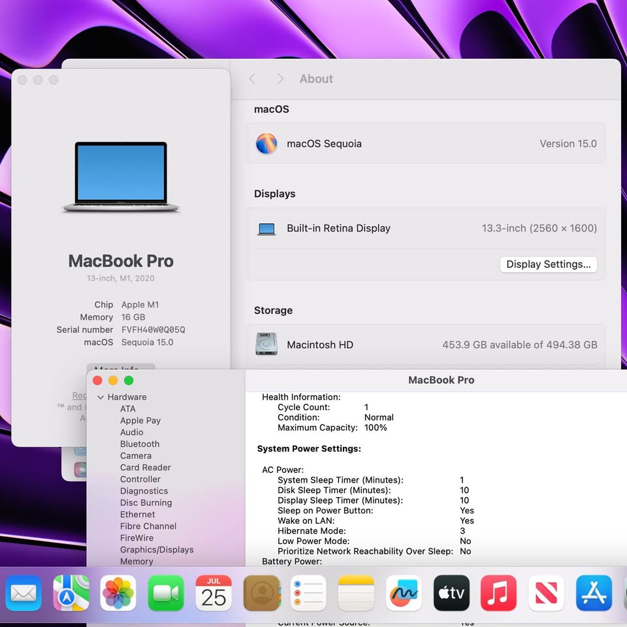Select Graphics/Displays in the Hardware list
The height and width of the screenshot is (627, 627).
click(157, 550)
